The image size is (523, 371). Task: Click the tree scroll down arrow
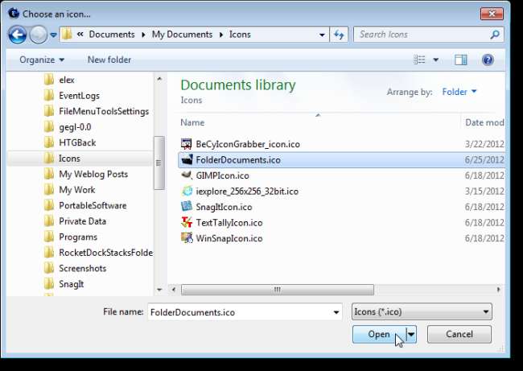click(x=159, y=289)
